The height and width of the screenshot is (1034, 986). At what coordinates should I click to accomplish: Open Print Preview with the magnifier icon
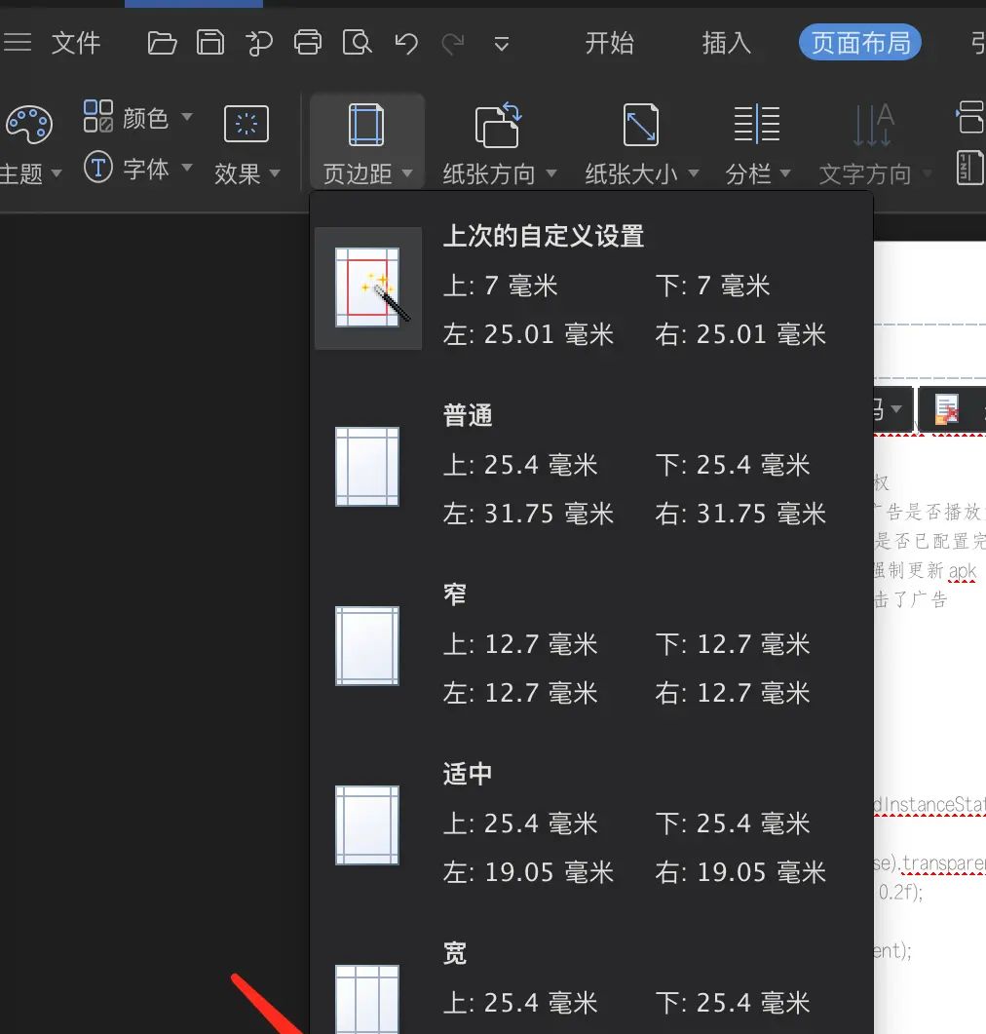point(357,43)
